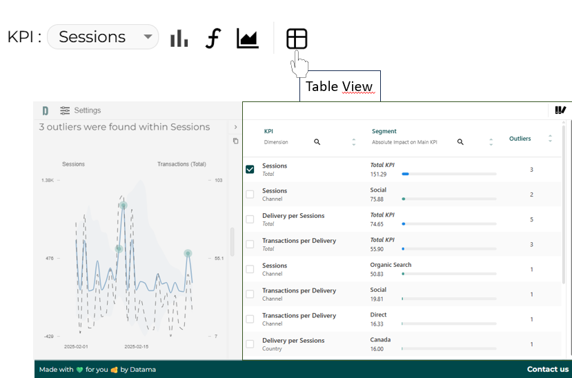Sort the KPI Dimension column arrows
Screen dimensions: 572x378
coord(353,142)
